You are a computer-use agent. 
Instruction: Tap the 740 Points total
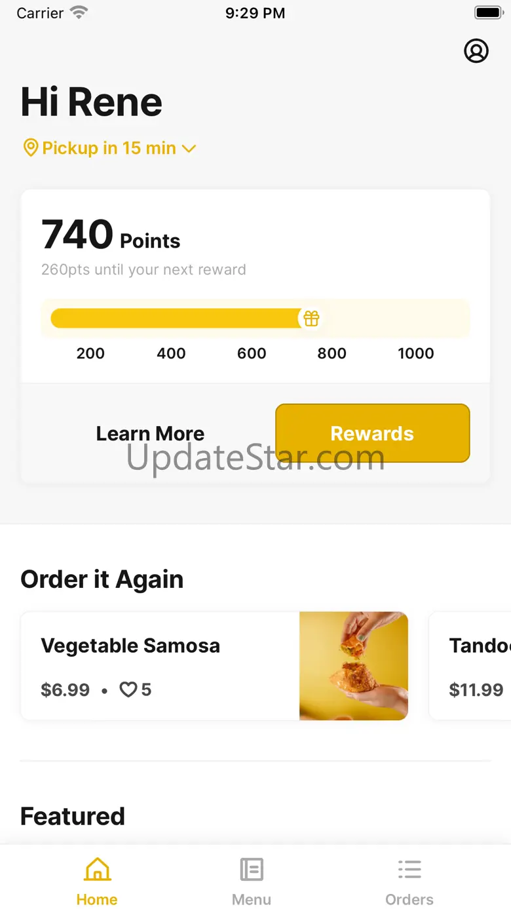coord(111,235)
